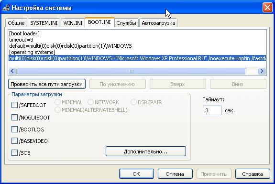
Task: Select the DSREPAIR radio button
Action: (133, 102)
